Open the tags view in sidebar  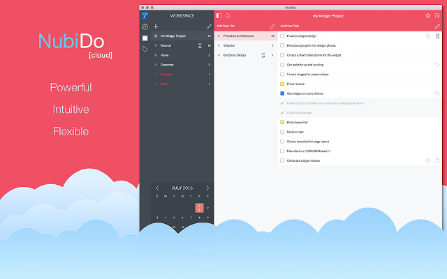tap(145, 50)
